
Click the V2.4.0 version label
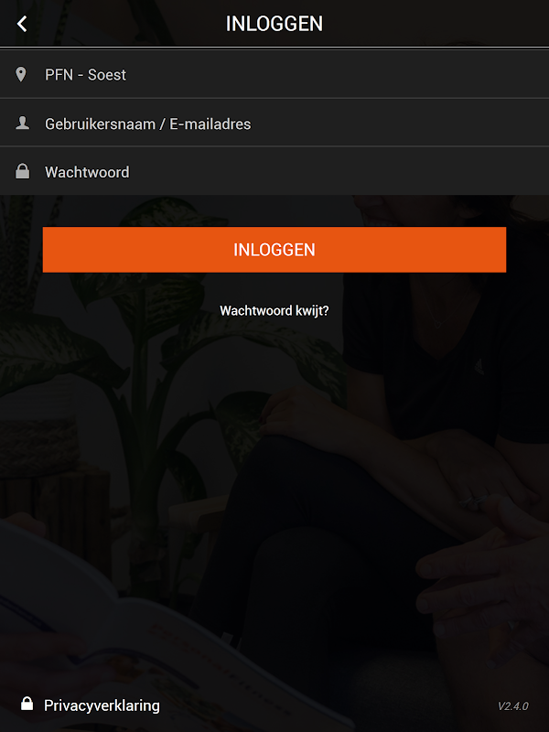click(x=512, y=705)
